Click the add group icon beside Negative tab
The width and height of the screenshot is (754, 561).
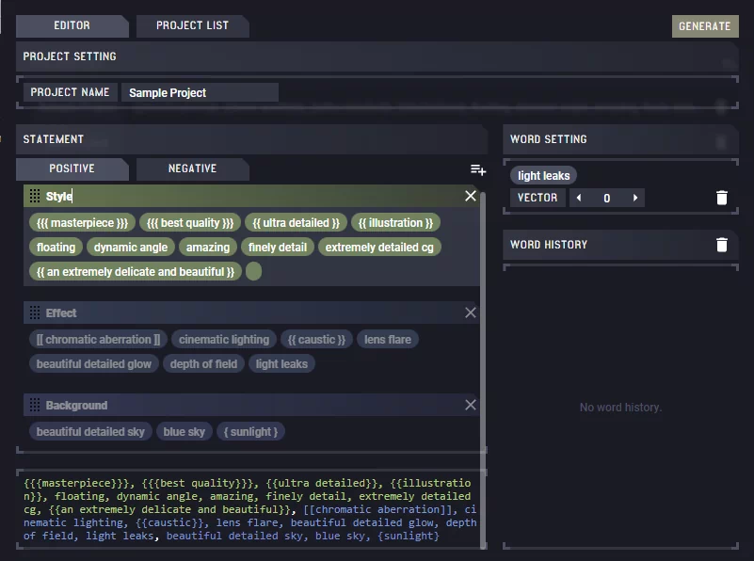click(478, 169)
